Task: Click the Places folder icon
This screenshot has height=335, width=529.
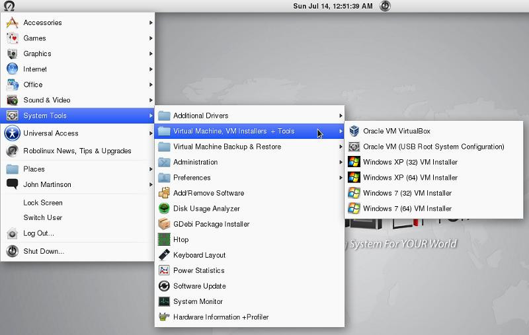Action: tap(12, 169)
